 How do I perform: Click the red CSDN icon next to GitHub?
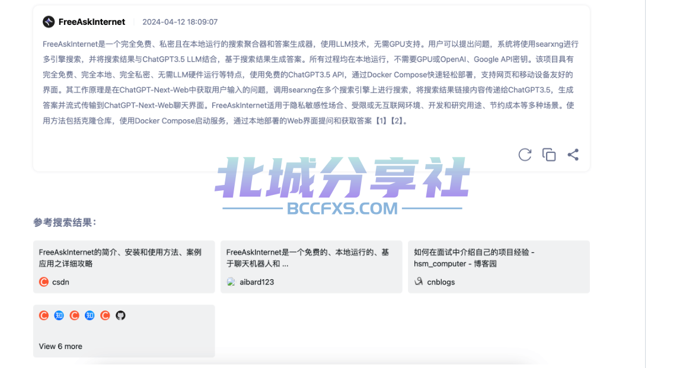pyautogui.click(x=105, y=315)
